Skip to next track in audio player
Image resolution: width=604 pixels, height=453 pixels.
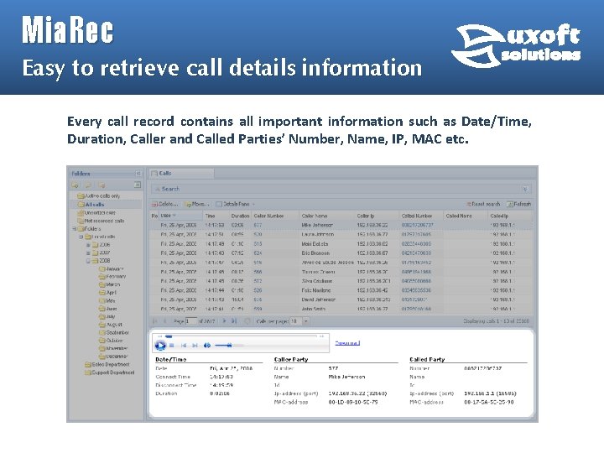195,346
